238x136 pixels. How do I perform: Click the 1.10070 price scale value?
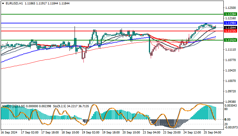point(231,81)
